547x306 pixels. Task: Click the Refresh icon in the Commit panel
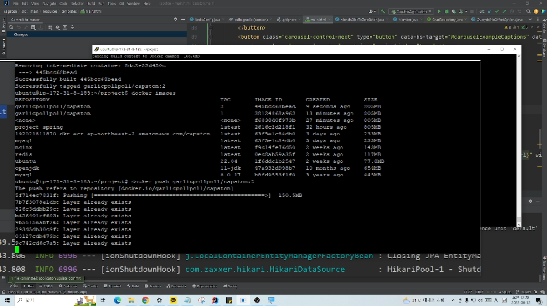[11, 27]
